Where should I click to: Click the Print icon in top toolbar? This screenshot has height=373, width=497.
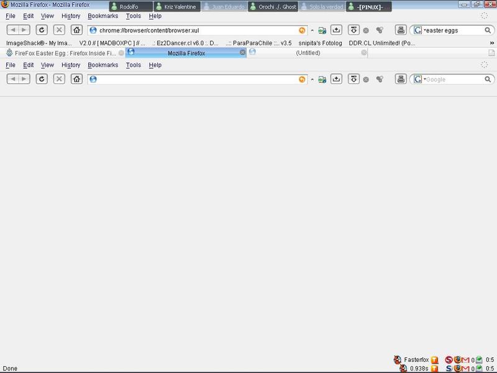(x=401, y=30)
